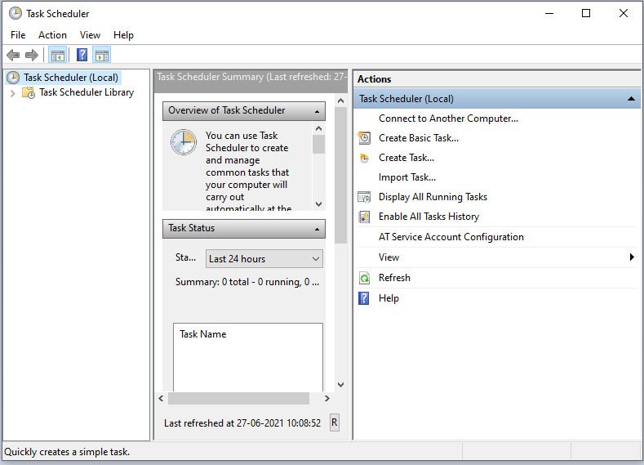Open the Last 24 hours dropdown
The height and width of the screenshot is (465, 644).
coord(264,259)
